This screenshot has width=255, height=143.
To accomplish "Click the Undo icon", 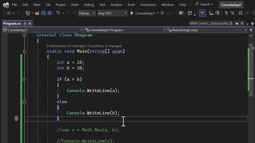I will [58, 13].
